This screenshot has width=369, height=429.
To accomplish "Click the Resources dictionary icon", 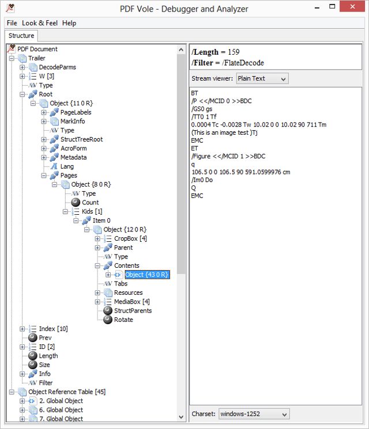I will point(108,293).
